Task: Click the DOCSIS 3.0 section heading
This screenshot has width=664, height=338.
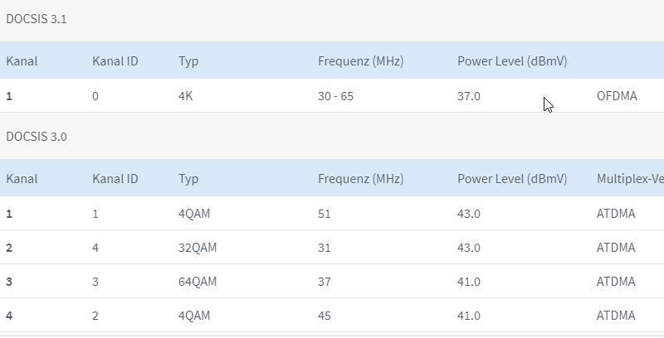Action: [37, 137]
